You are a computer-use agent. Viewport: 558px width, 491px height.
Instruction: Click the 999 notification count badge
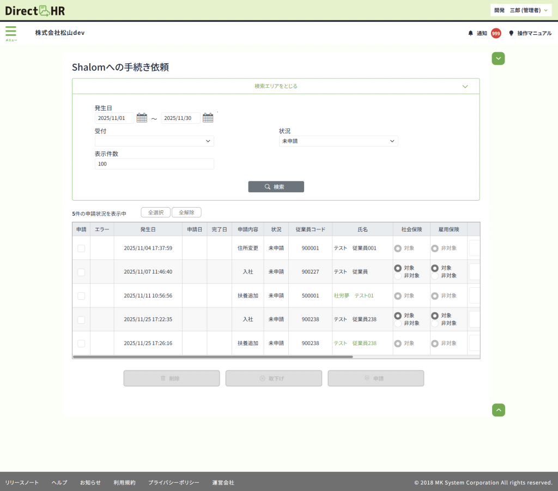tap(496, 33)
